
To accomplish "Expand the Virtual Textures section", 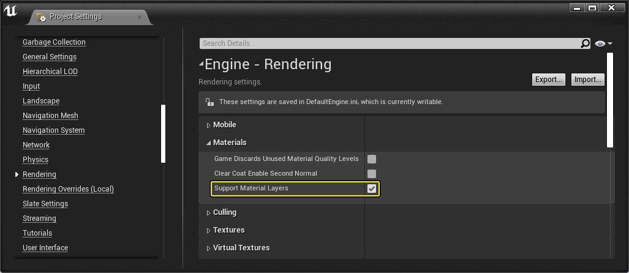I will [208, 248].
